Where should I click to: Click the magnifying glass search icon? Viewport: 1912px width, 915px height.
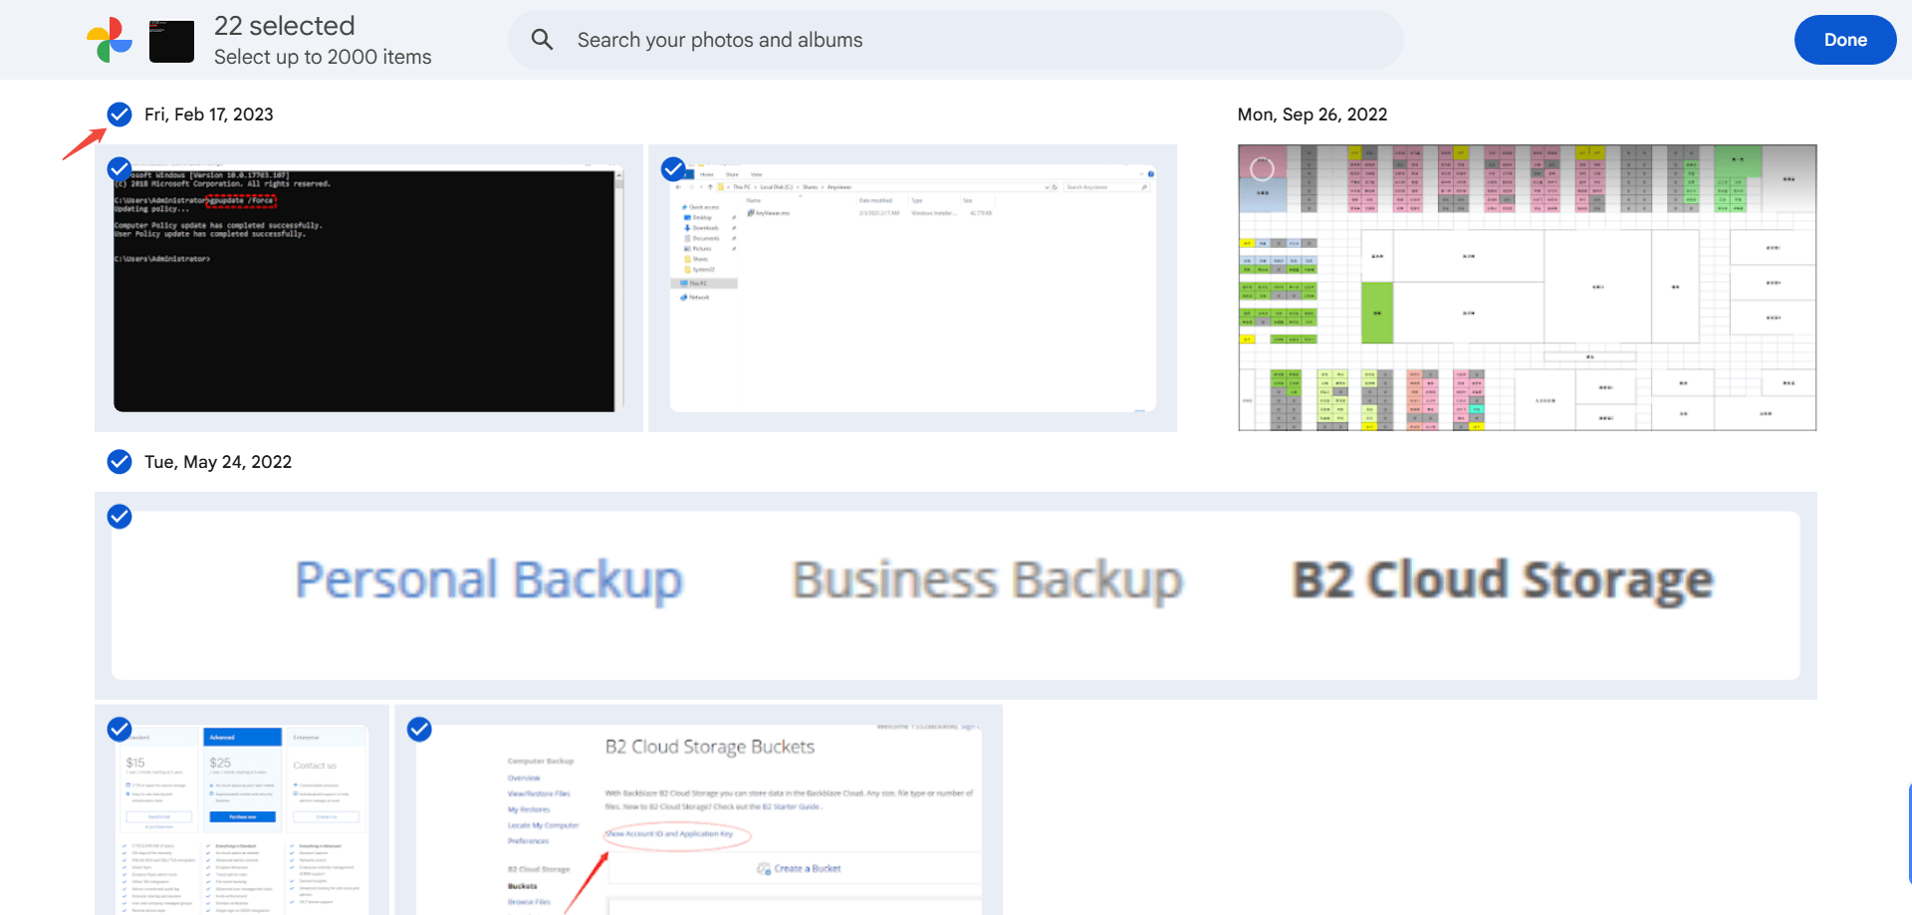click(x=542, y=40)
